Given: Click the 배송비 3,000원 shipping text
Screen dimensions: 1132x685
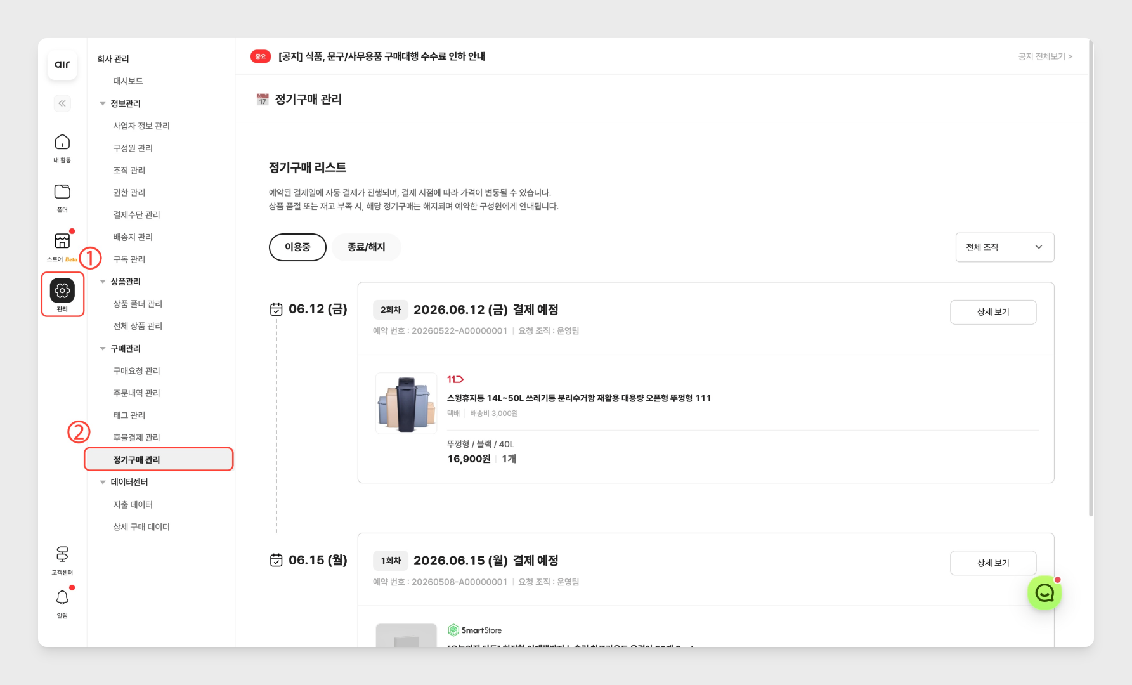Looking at the screenshot, I should tap(494, 414).
